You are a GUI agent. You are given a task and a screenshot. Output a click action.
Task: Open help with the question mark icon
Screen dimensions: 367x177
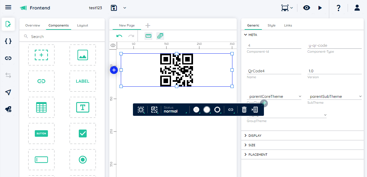pyautogui.click(x=338, y=8)
